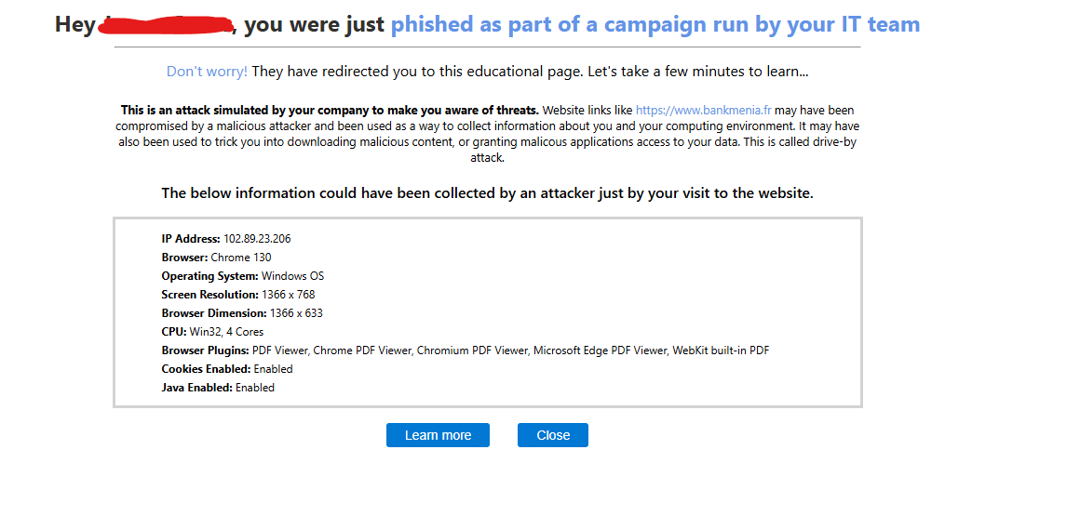1080x529 pixels.
Task: Click the Screen Resolution 1366 x 768 line
Action: click(x=237, y=295)
